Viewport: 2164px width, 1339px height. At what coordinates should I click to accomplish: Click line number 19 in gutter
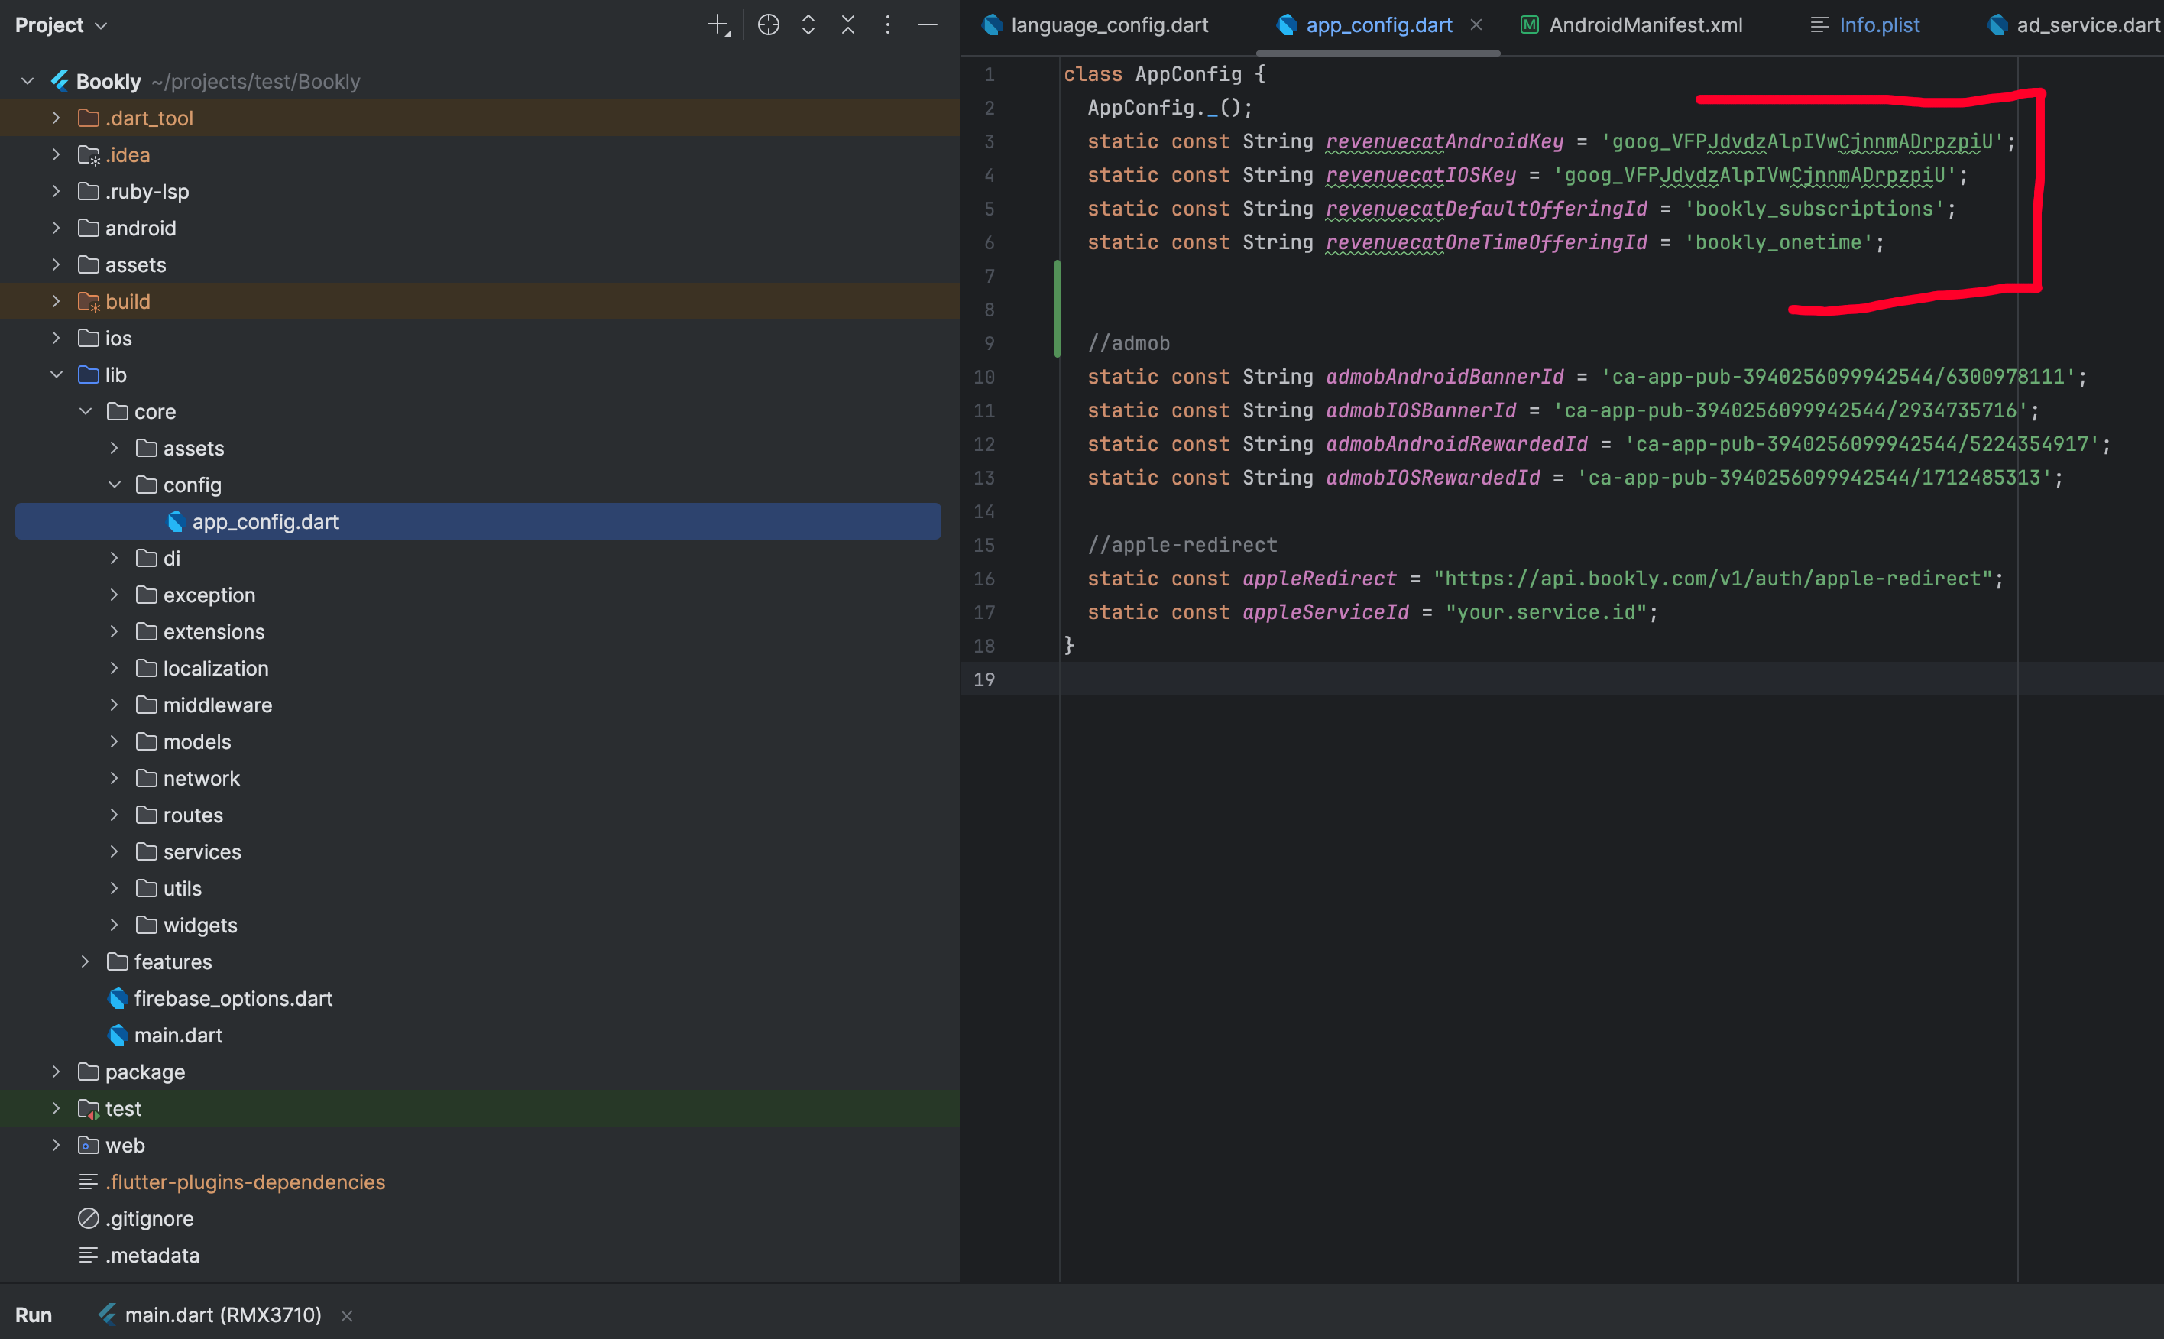click(x=983, y=679)
